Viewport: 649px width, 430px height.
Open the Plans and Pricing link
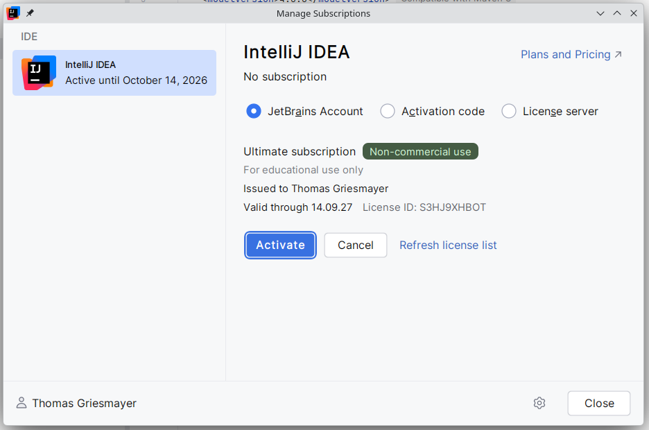click(x=565, y=54)
